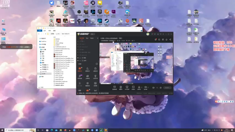Click the record camera icon near the gear
This screenshot has width=235, height=132.
[x=153, y=88]
